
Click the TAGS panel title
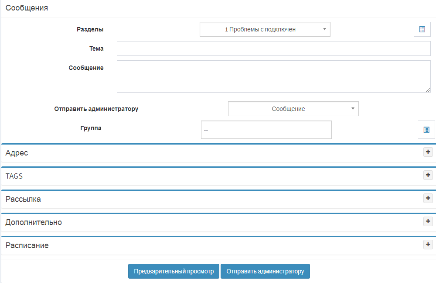14,176
